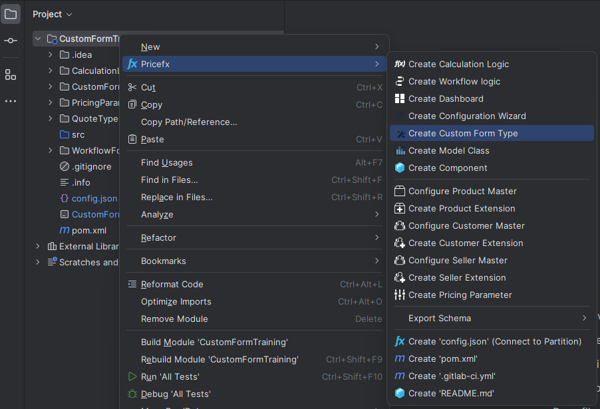Image resolution: width=600 pixels, height=409 pixels.
Task: Select Build Module 'CustomFormTraining'
Action: click(x=254, y=342)
